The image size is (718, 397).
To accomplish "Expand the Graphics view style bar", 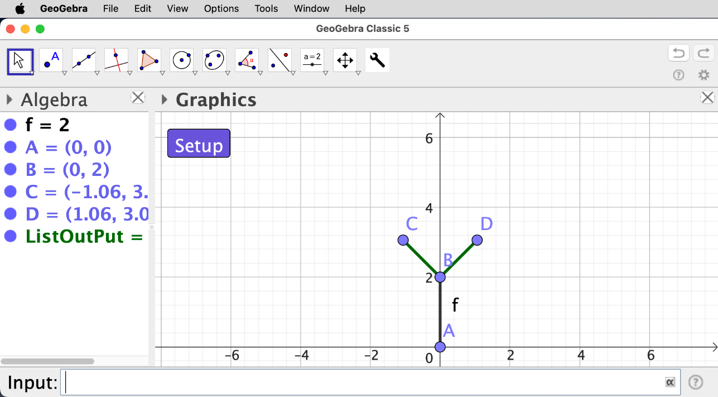I will pyautogui.click(x=164, y=100).
